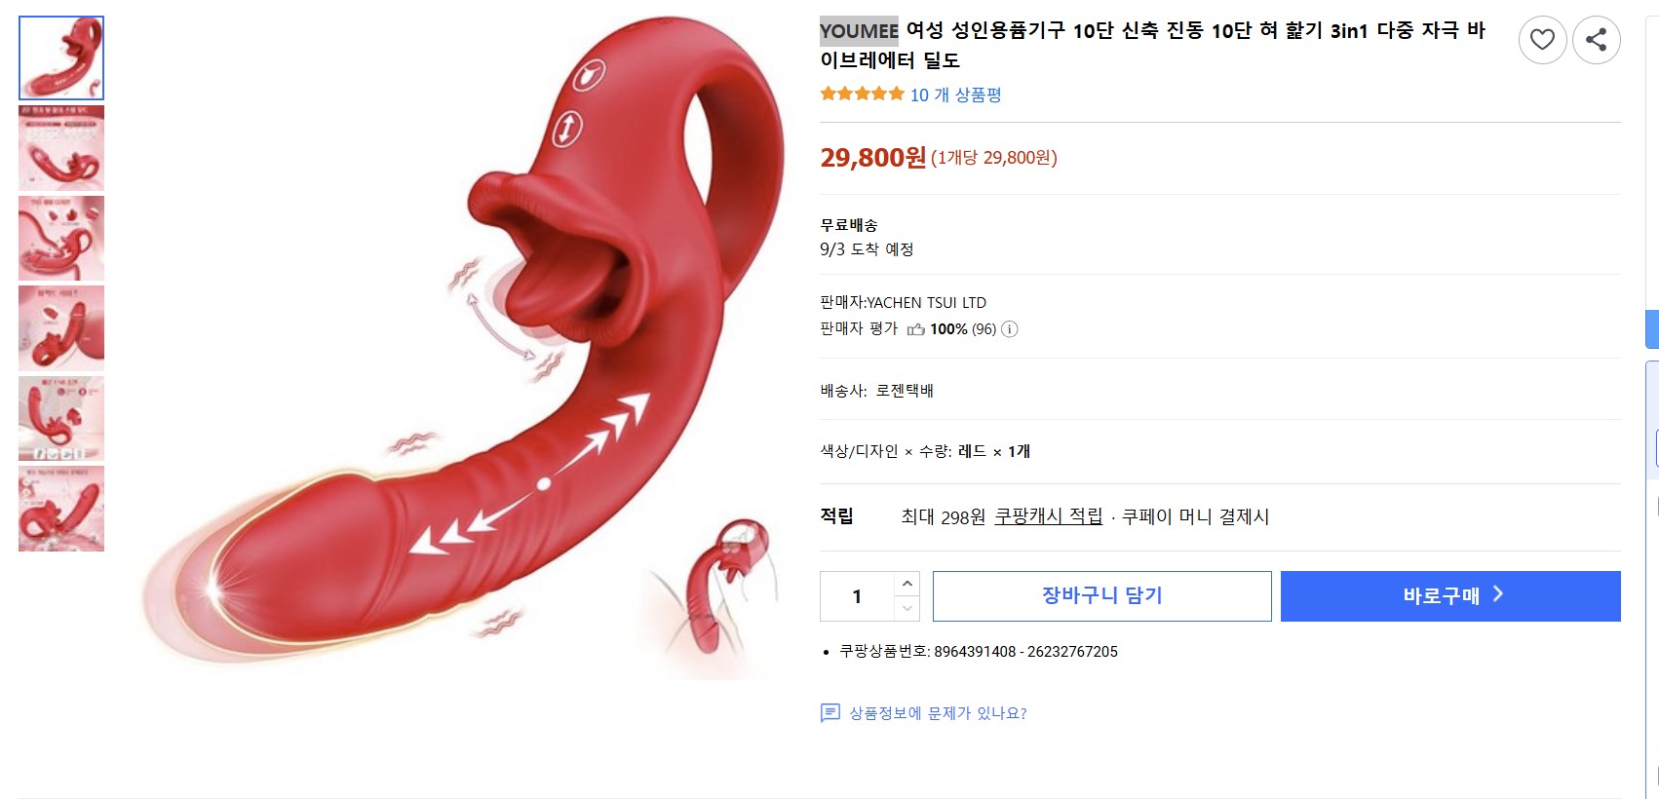Screen dimensions: 1659x799
Task: Click the 바로구매 button
Action: coord(1450,596)
